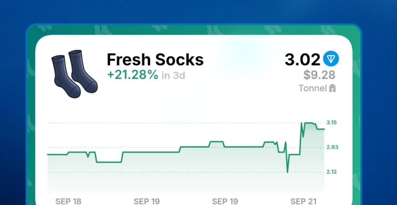This screenshot has width=397, height=205.
Task: Click the SEP 21 date label
Action: pos(304,202)
